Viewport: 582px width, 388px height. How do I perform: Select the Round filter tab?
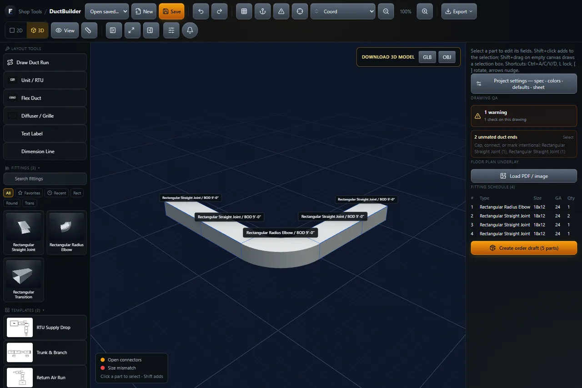12,203
